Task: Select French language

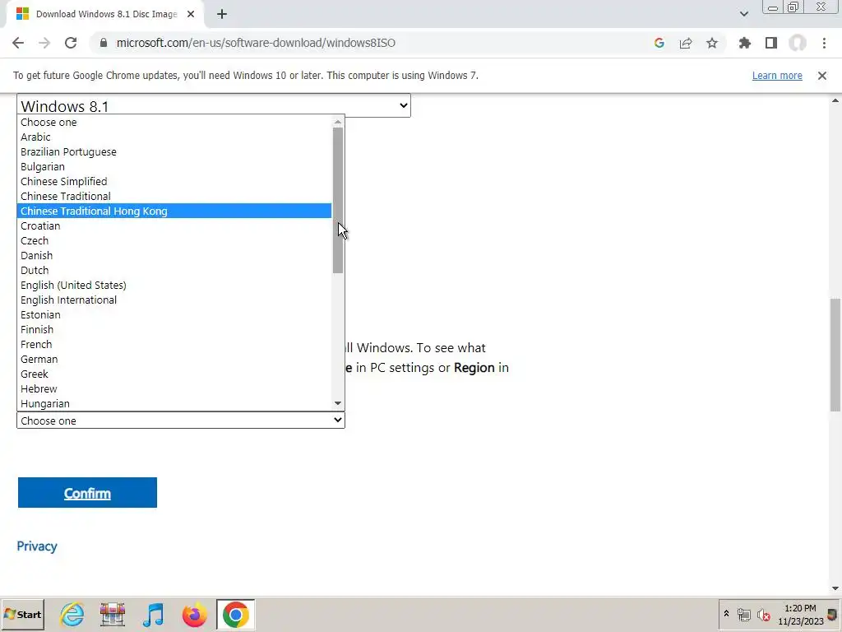Action: [x=174, y=344]
